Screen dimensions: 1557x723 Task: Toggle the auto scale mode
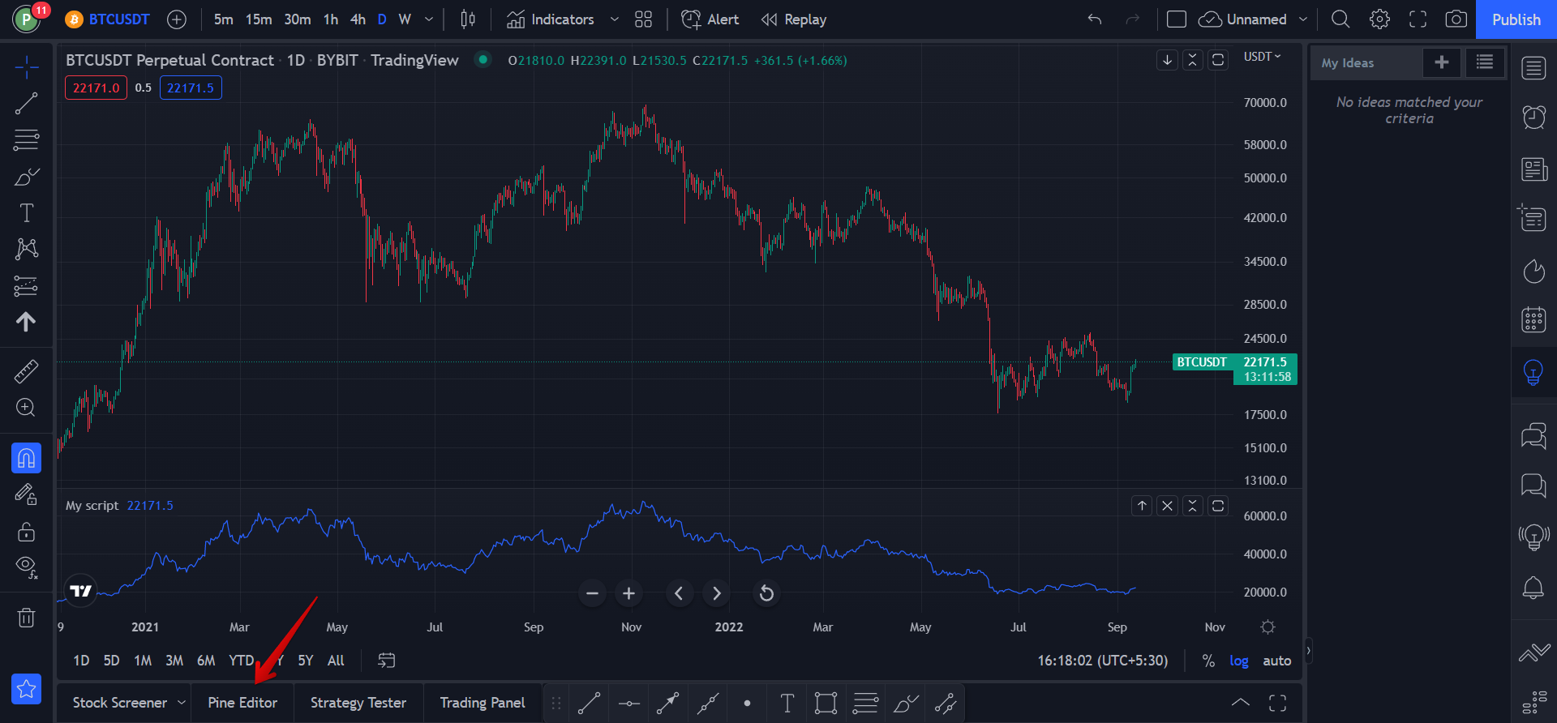(x=1277, y=661)
